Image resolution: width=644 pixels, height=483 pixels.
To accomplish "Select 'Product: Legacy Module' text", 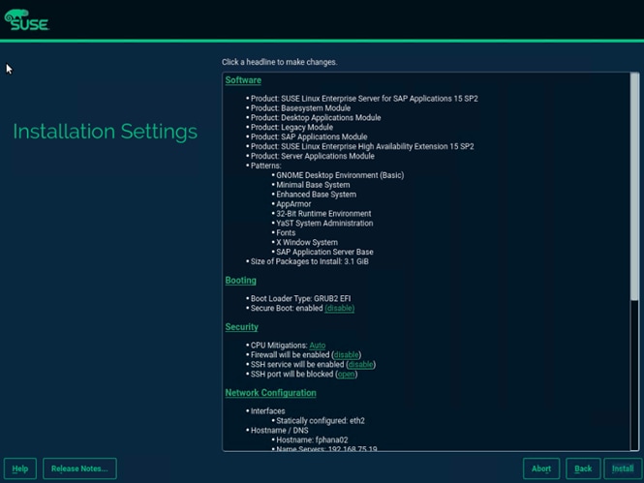I will [292, 127].
